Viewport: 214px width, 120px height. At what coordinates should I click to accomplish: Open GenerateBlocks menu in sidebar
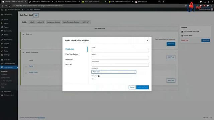(9, 64)
